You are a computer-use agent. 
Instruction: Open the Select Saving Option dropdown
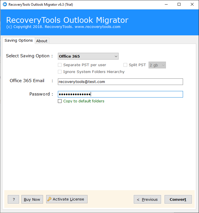88,56
